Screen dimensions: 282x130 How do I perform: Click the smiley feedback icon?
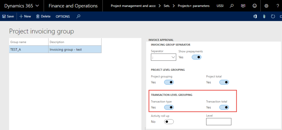(254, 6)
